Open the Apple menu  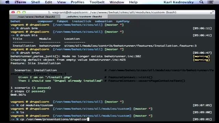(x=7, y=2)
